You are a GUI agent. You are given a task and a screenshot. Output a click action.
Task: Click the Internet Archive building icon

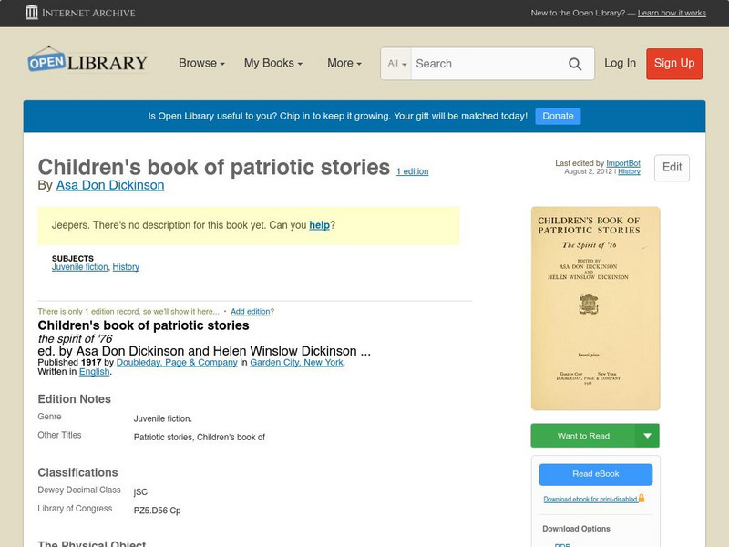click(x=31, y=13)
